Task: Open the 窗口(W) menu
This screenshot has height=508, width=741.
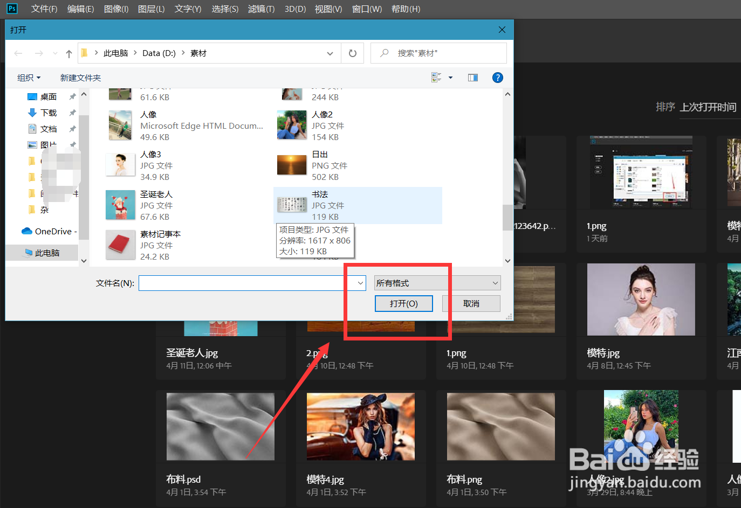Action: (x=367, y=9)
